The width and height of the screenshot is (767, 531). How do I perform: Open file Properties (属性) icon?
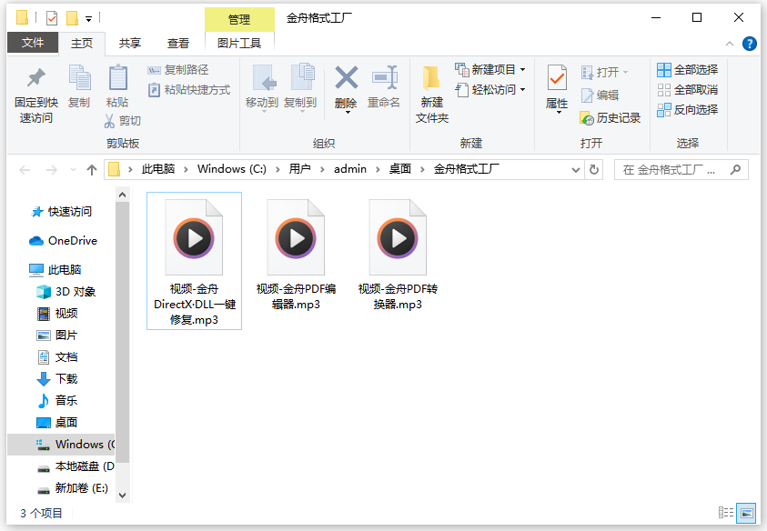[x=557, y=78]
